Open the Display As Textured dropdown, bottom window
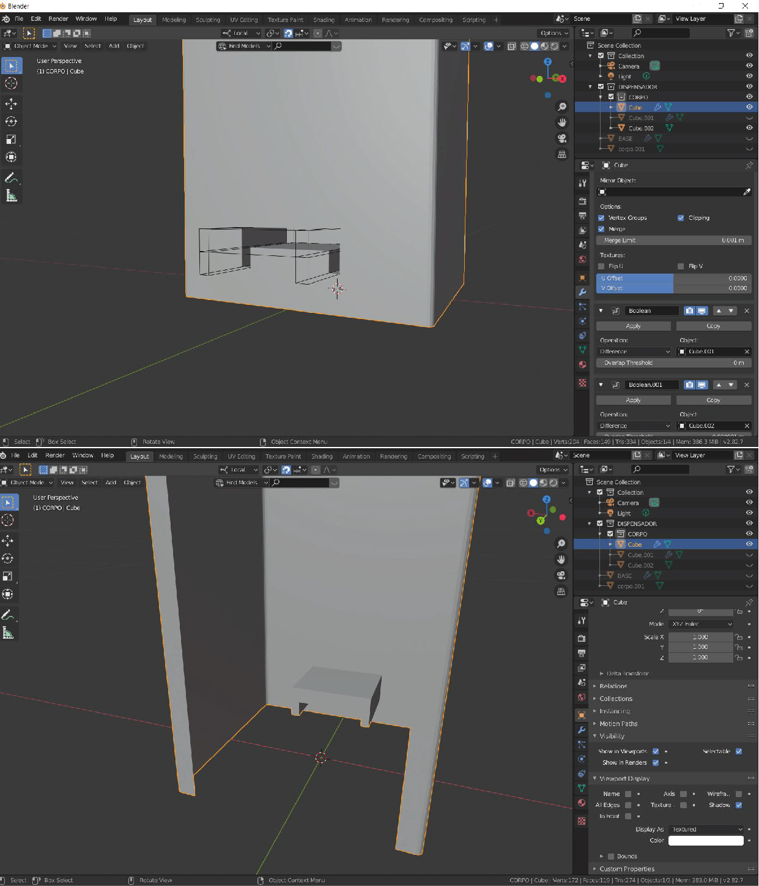759x886 pixels. pyautogui.click(x=706, y=830)
